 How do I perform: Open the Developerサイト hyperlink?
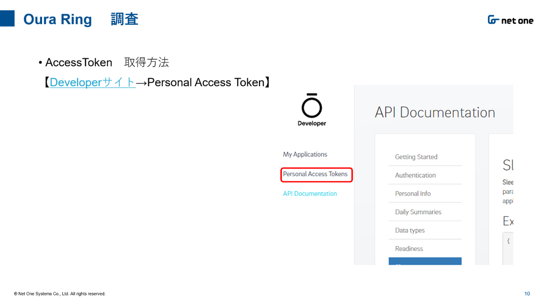tap(92, 82)
